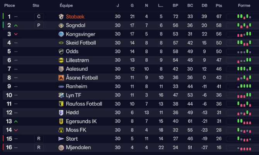Image resolution: width=259 pixels, height=155 pixels.
Task: Click the P promotion badge for Sogndal
Action: point(38,25)
